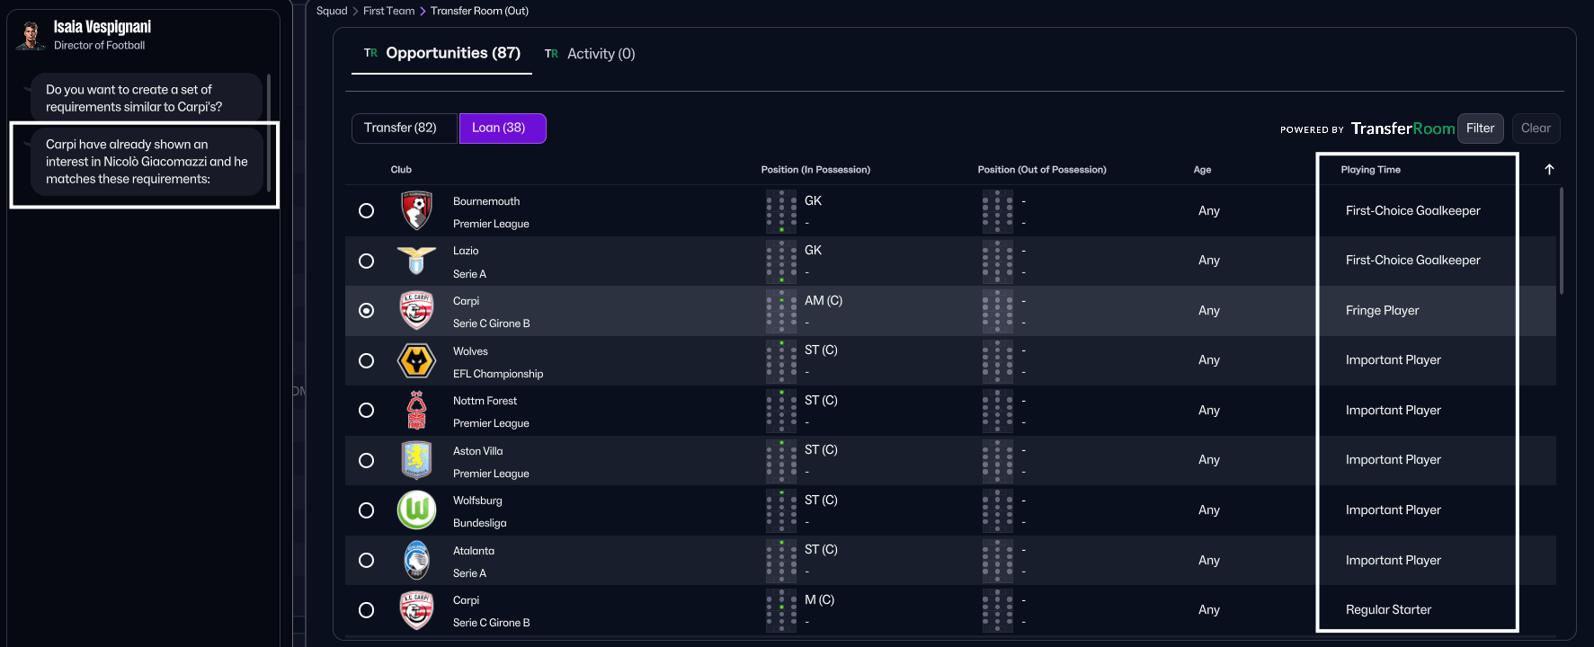
Task: Click the Aston Villa club badge
Action: click(416, 460)
